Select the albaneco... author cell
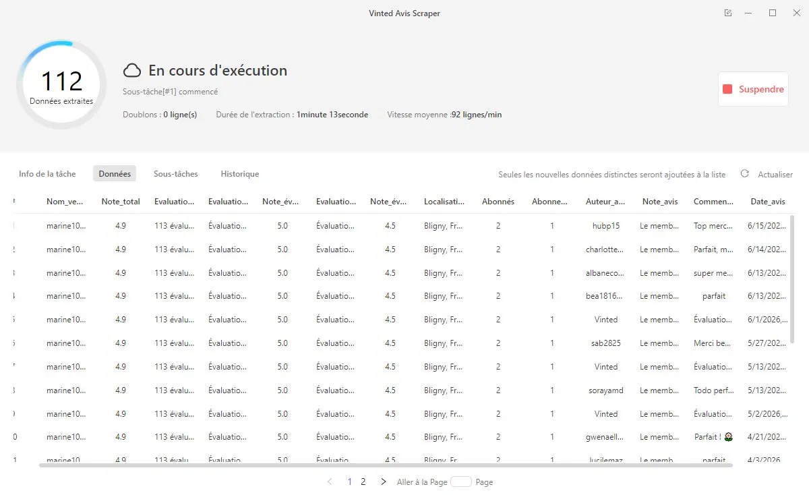 tap(606, 273)
